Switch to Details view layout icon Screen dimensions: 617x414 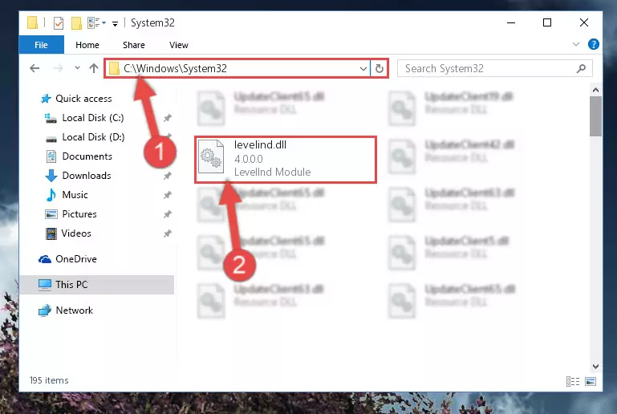pyautogui.click(x=573, y=381)
